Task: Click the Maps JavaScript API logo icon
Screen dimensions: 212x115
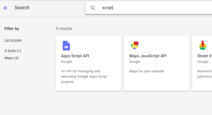Action: (x=134, y=45)
